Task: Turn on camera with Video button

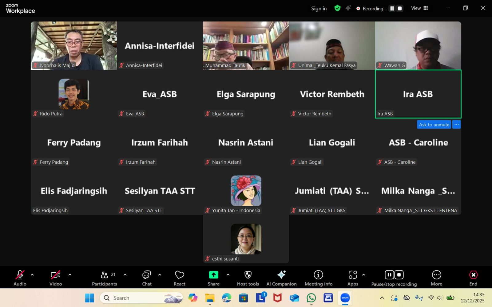Action: (x=56, y=278)
